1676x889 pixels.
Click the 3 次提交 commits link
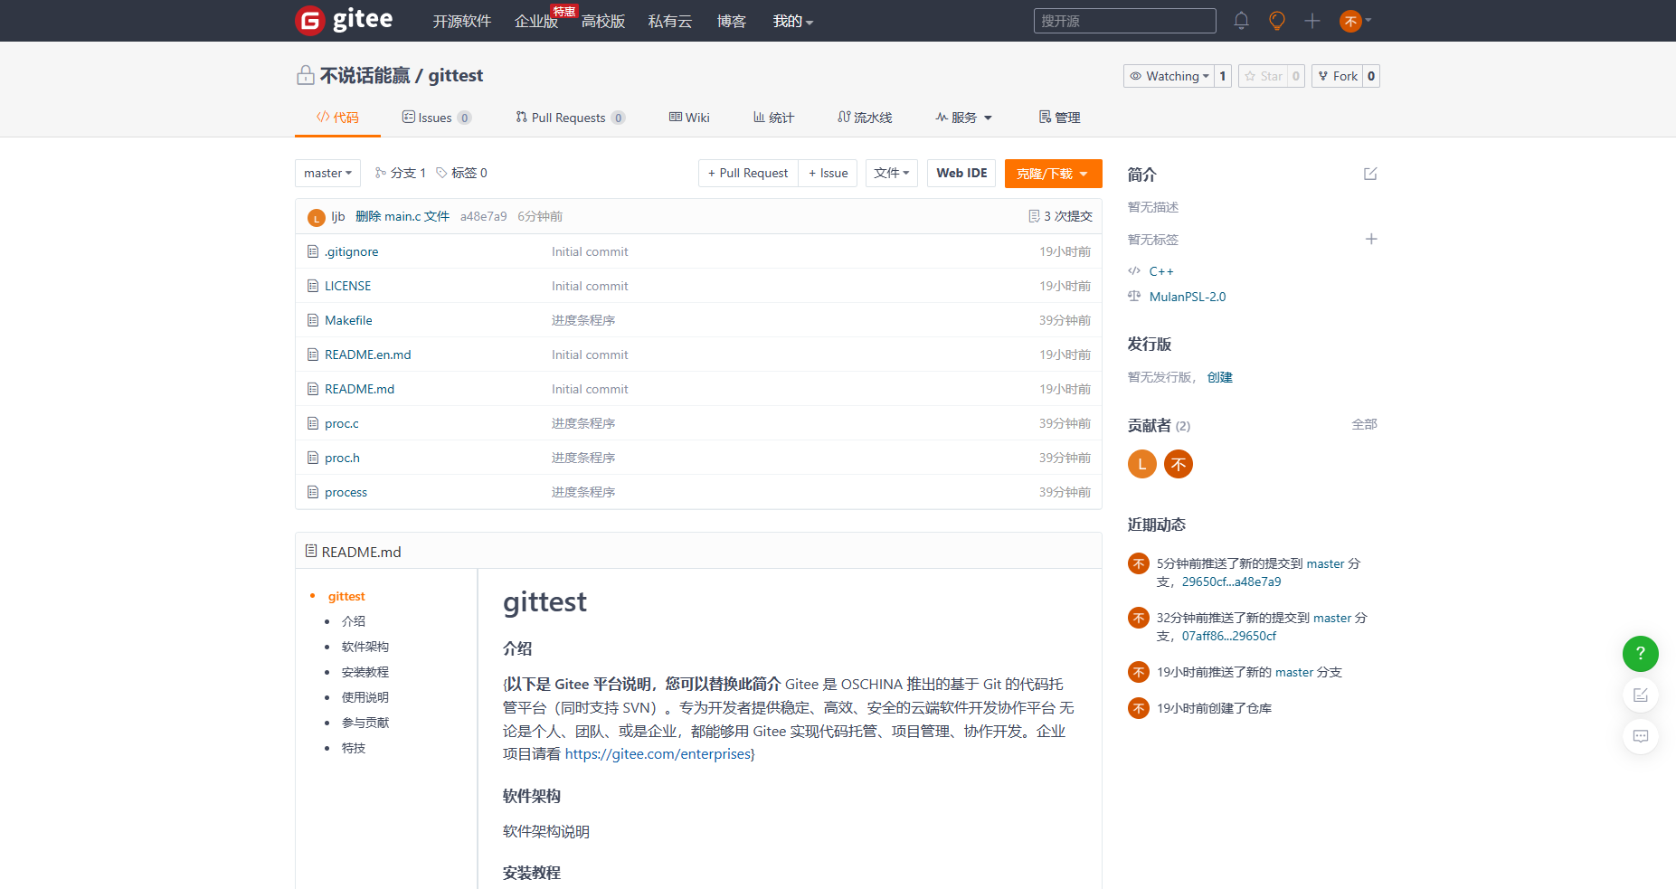[1060, 216]
